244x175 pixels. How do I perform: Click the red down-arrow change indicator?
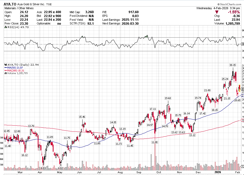217,12
